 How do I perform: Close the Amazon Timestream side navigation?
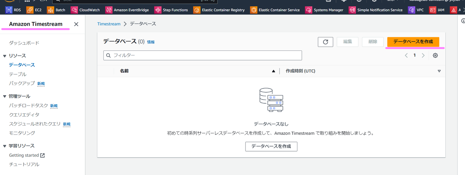click(x=76, y=24)
